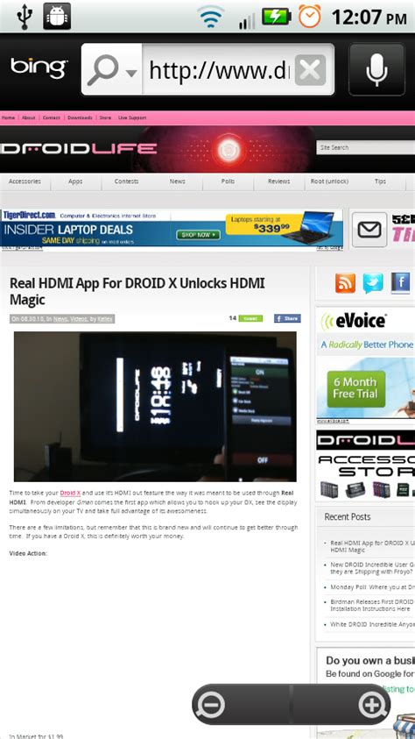Open the Downloads link in pink bar
415x739 pixels.
point(80,117)
